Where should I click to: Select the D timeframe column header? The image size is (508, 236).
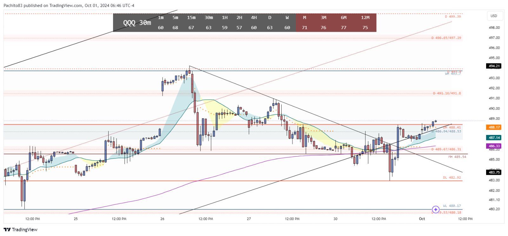[x=270, y=18]
